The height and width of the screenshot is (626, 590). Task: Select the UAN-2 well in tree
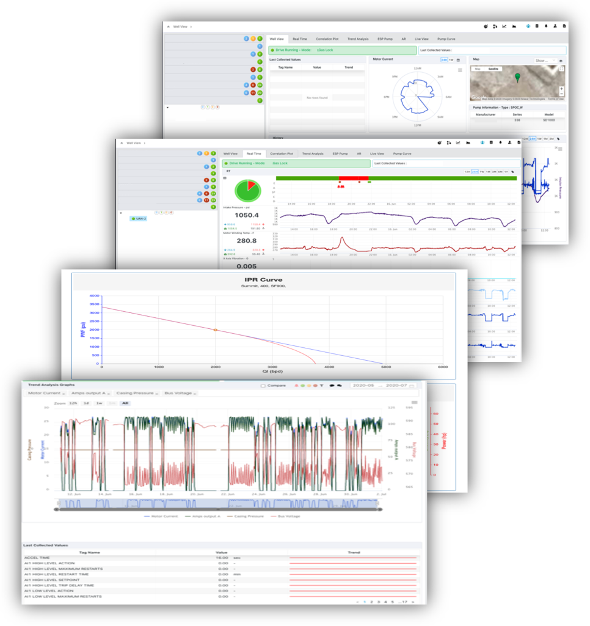click(140, 218)
